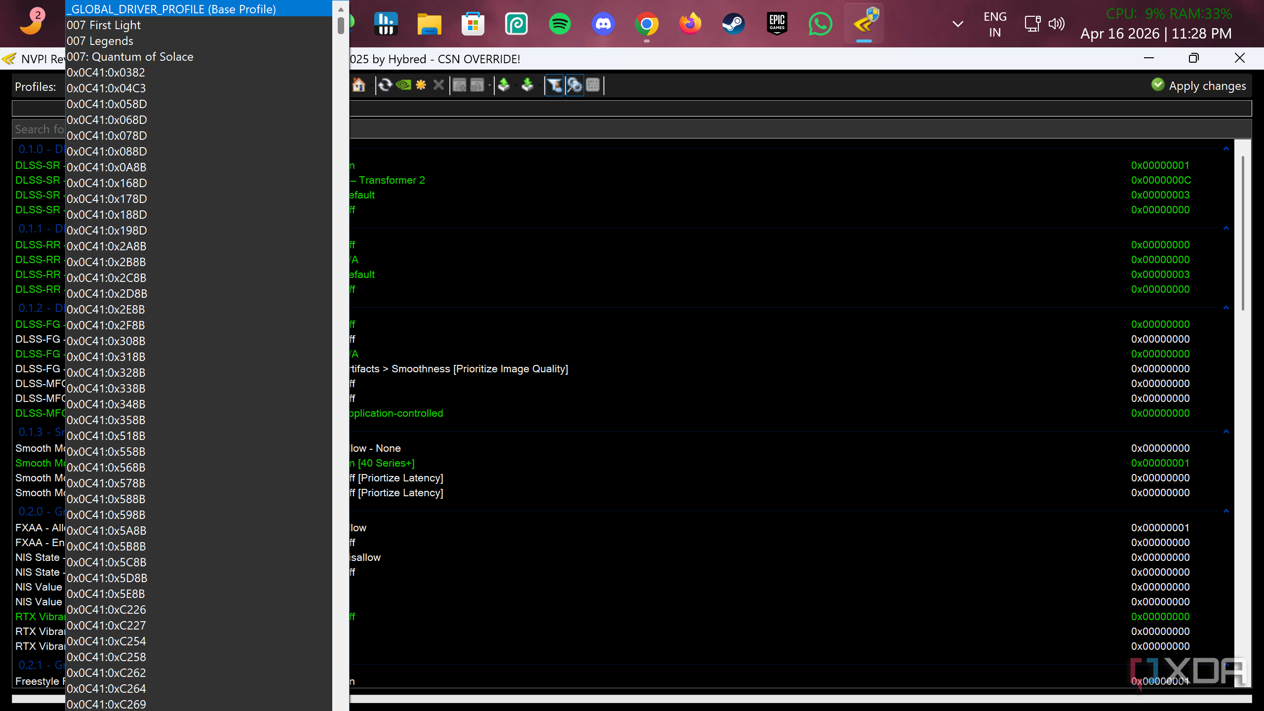Click the remove application from profile icon

(477, 85)
